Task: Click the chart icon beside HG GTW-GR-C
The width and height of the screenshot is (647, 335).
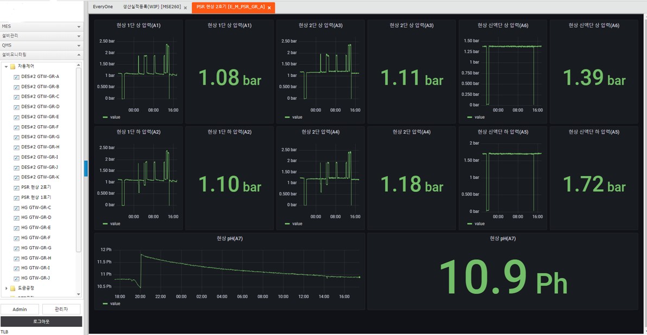Action: click(x=16, y=208)
